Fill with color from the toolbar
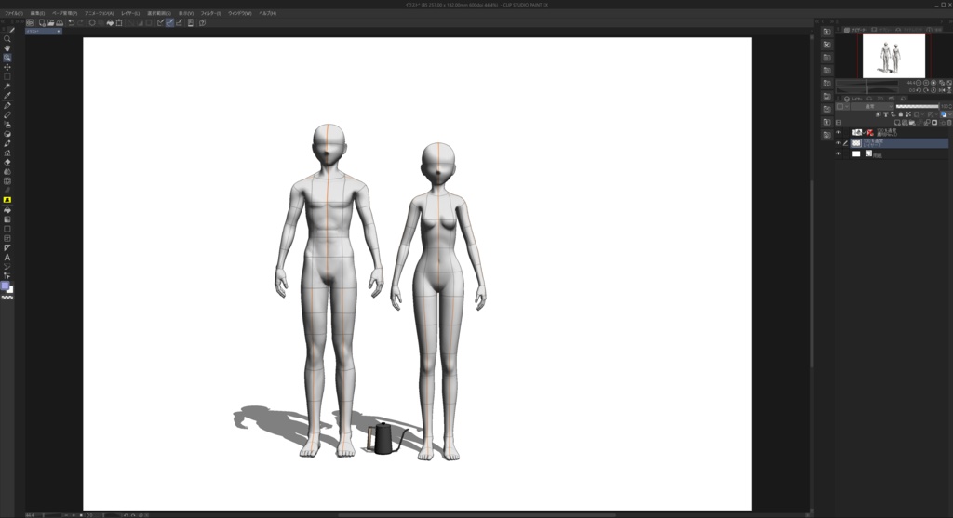Image resolution: width=953 pixels, height=518 pixels. 110,22
